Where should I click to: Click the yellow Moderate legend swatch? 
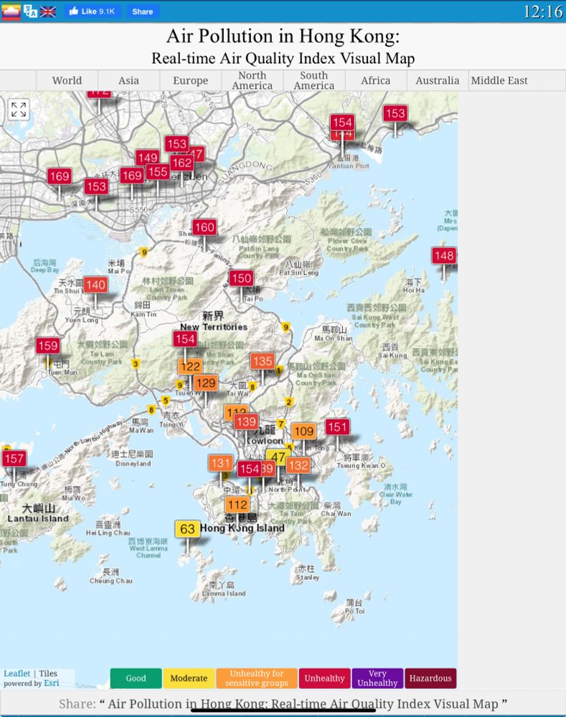(189, 678)
